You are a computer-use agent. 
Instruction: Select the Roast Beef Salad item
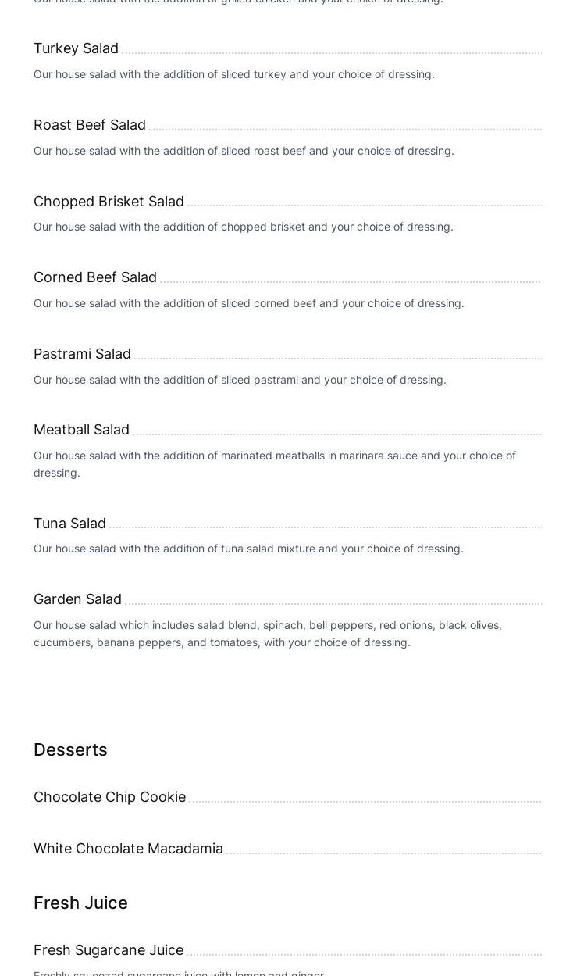[x=90, y=125]
